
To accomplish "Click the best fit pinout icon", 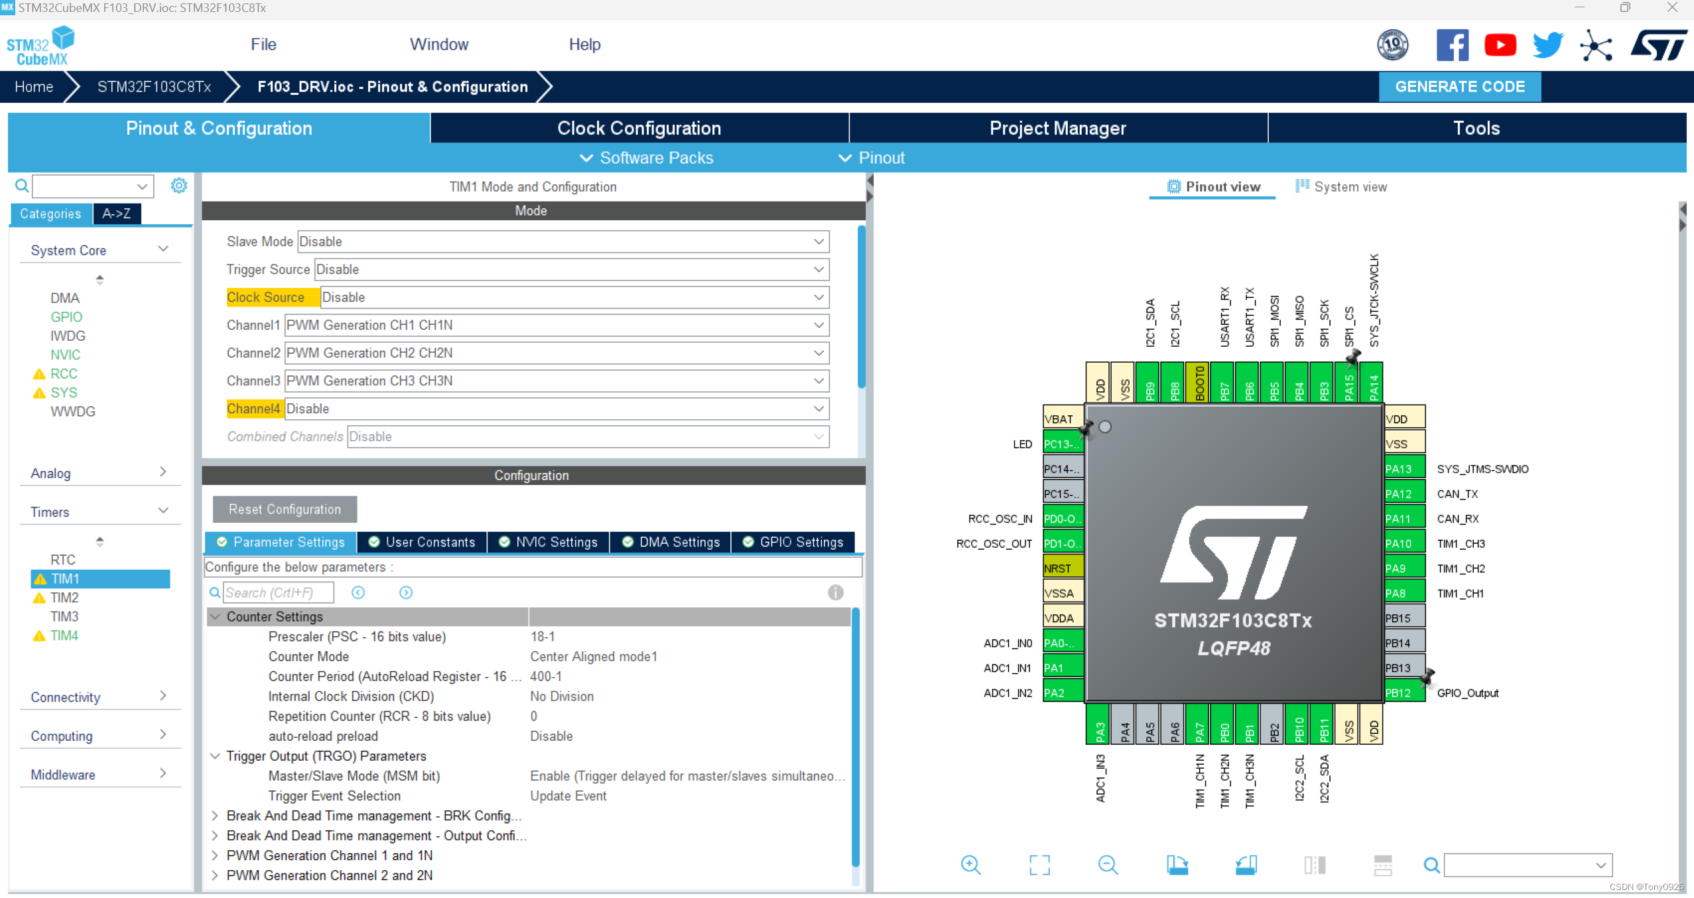I will click(x=1039, y=865).
